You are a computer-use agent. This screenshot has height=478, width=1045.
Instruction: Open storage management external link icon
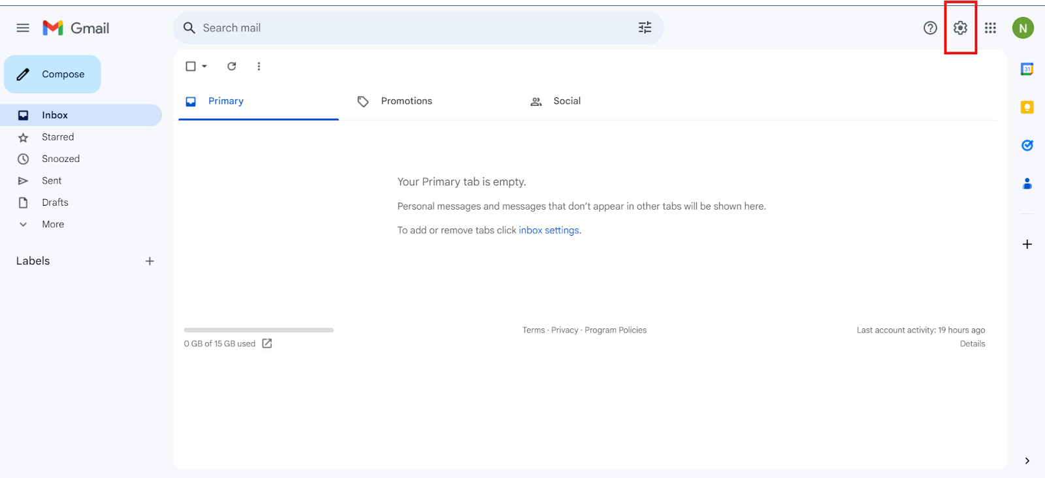[267, 343]
